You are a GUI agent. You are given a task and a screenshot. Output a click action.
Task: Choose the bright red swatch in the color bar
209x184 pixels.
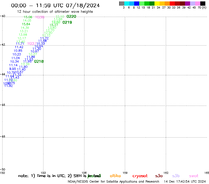172,3
